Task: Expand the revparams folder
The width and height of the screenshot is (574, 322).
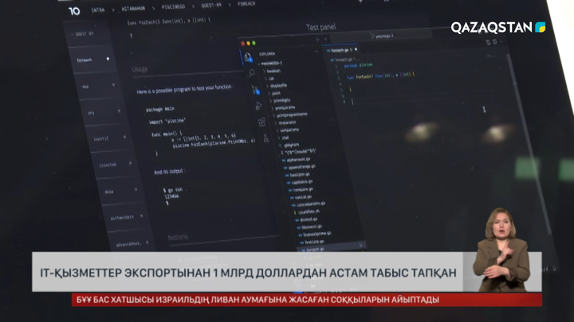Action: 286,122
